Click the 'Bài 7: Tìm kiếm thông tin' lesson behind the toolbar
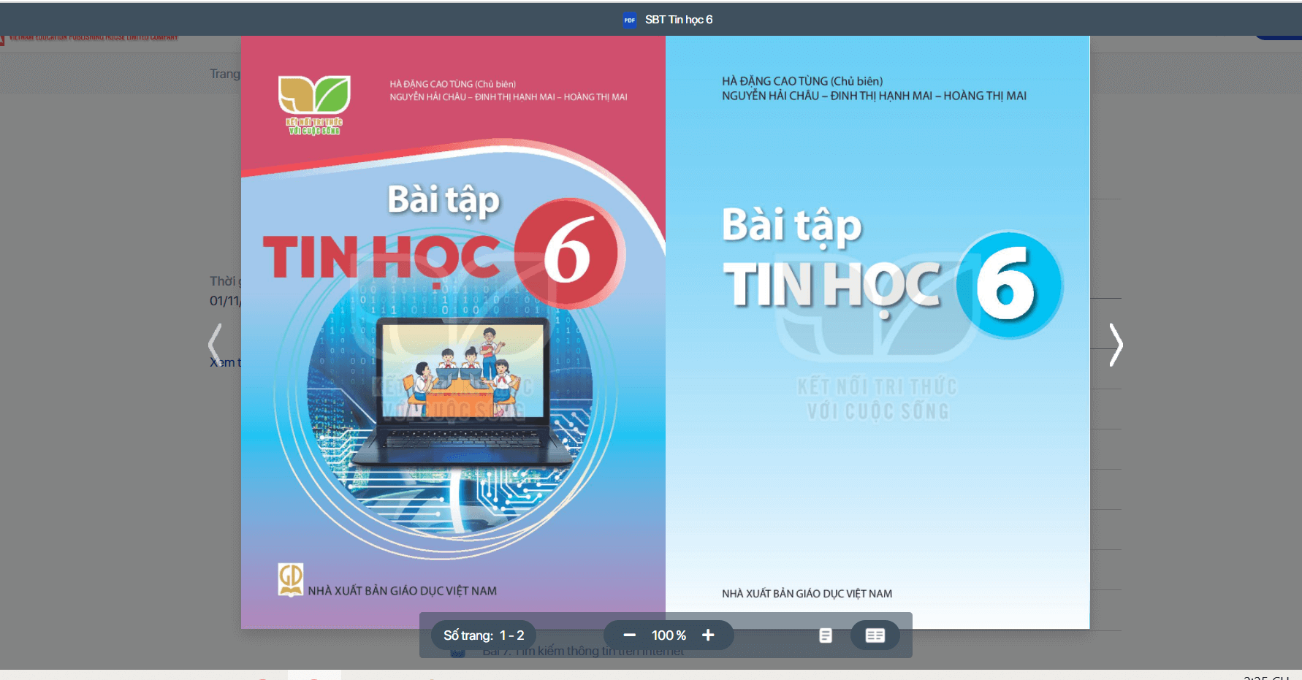Viewport: 1302px width, 680px height. click(x=583, y=652)
